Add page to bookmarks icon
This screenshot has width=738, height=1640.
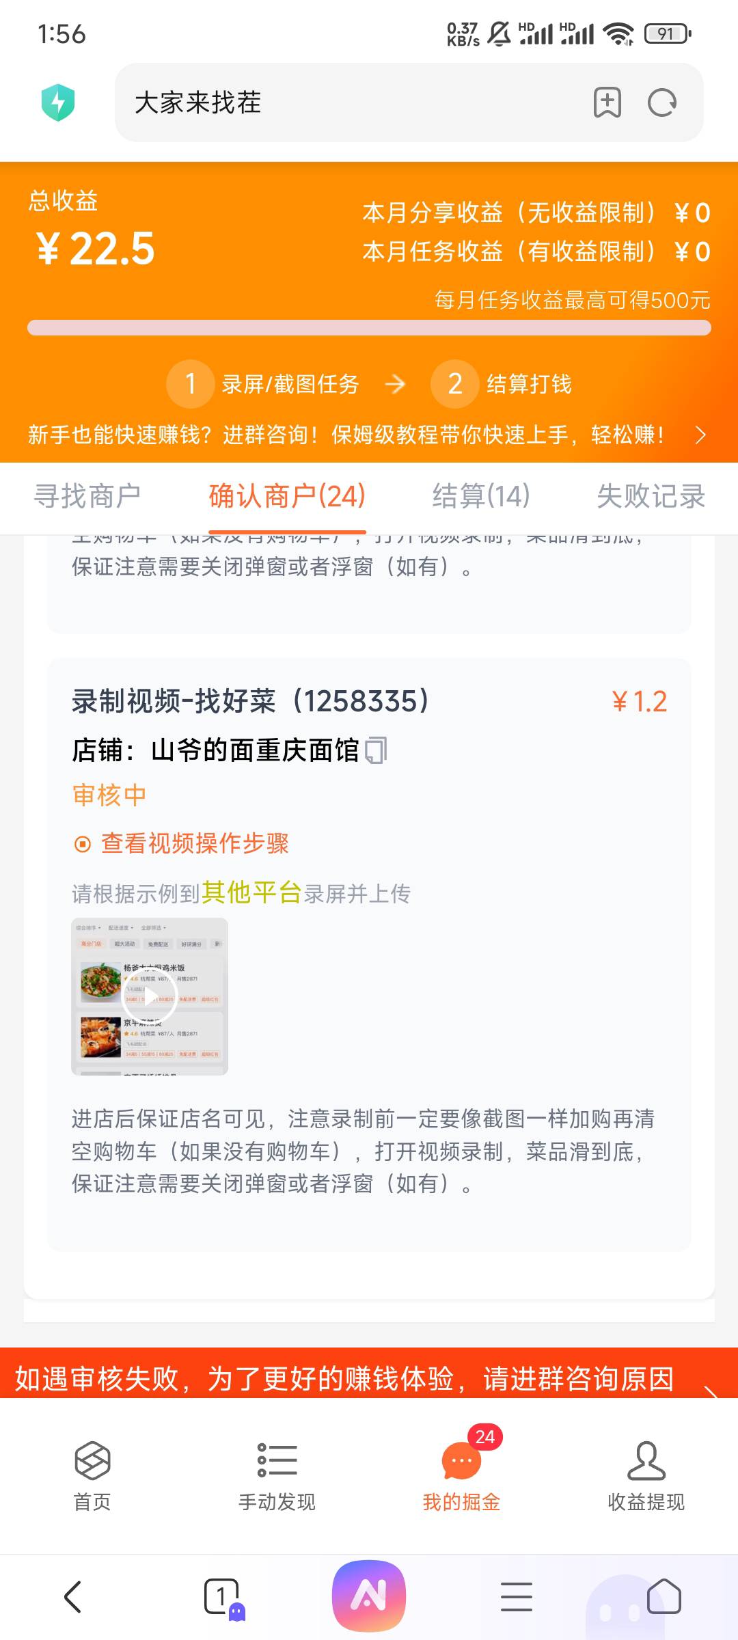(607, 102)
